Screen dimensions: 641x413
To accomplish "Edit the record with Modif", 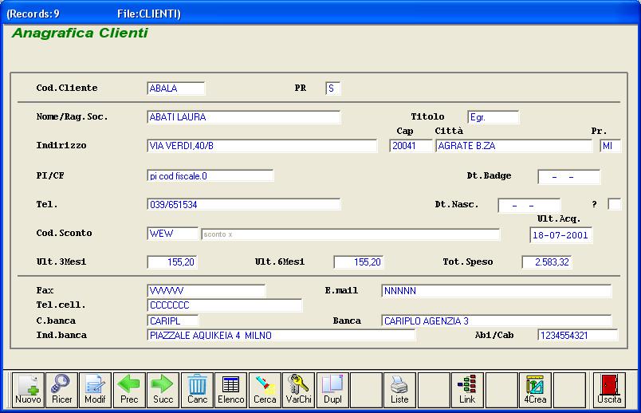I will (x=95, y=390).
